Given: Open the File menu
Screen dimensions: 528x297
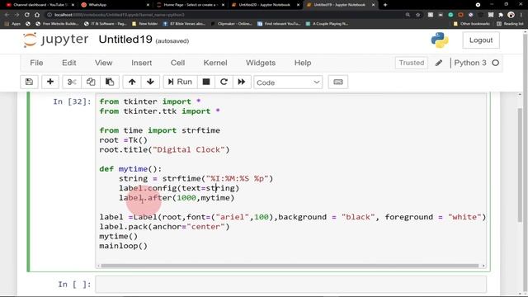Looking at the screenshot, I should [36, 63].
